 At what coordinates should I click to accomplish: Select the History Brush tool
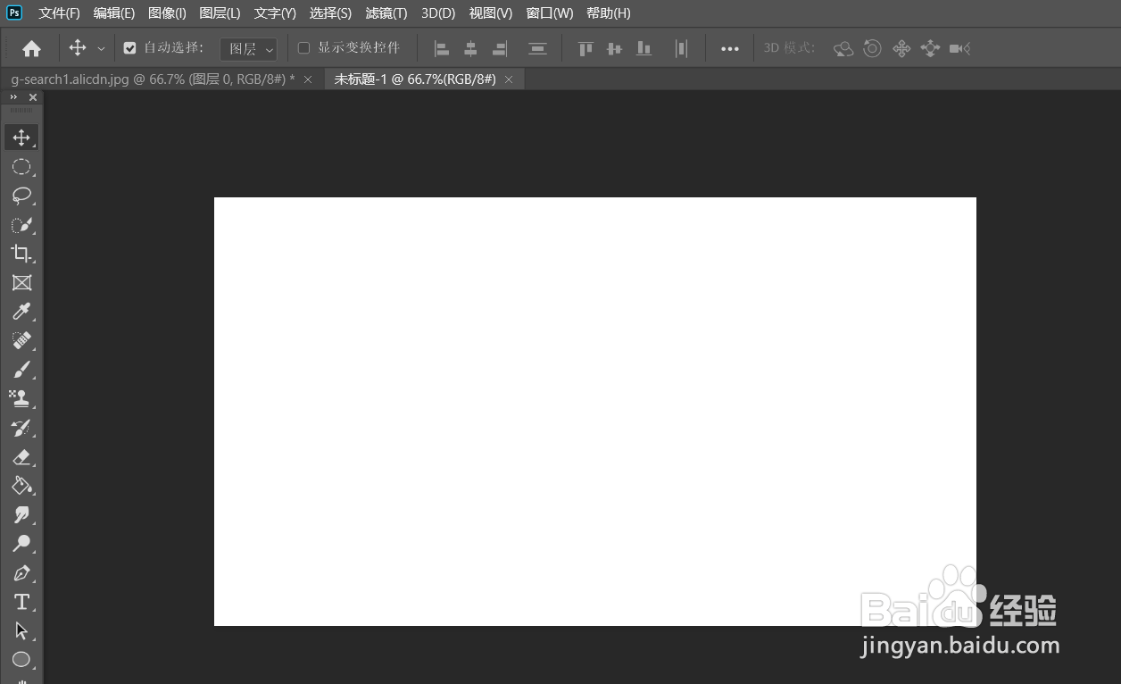[x=21, y=428]
